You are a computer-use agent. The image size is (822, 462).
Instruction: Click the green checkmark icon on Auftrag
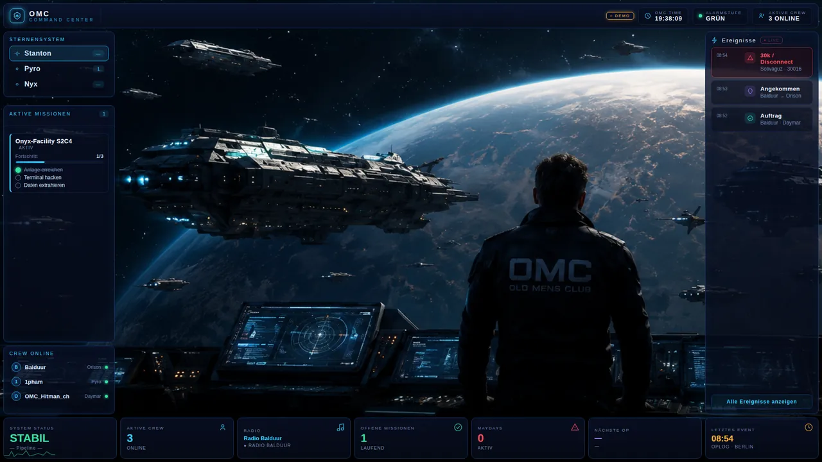point(749,118)
